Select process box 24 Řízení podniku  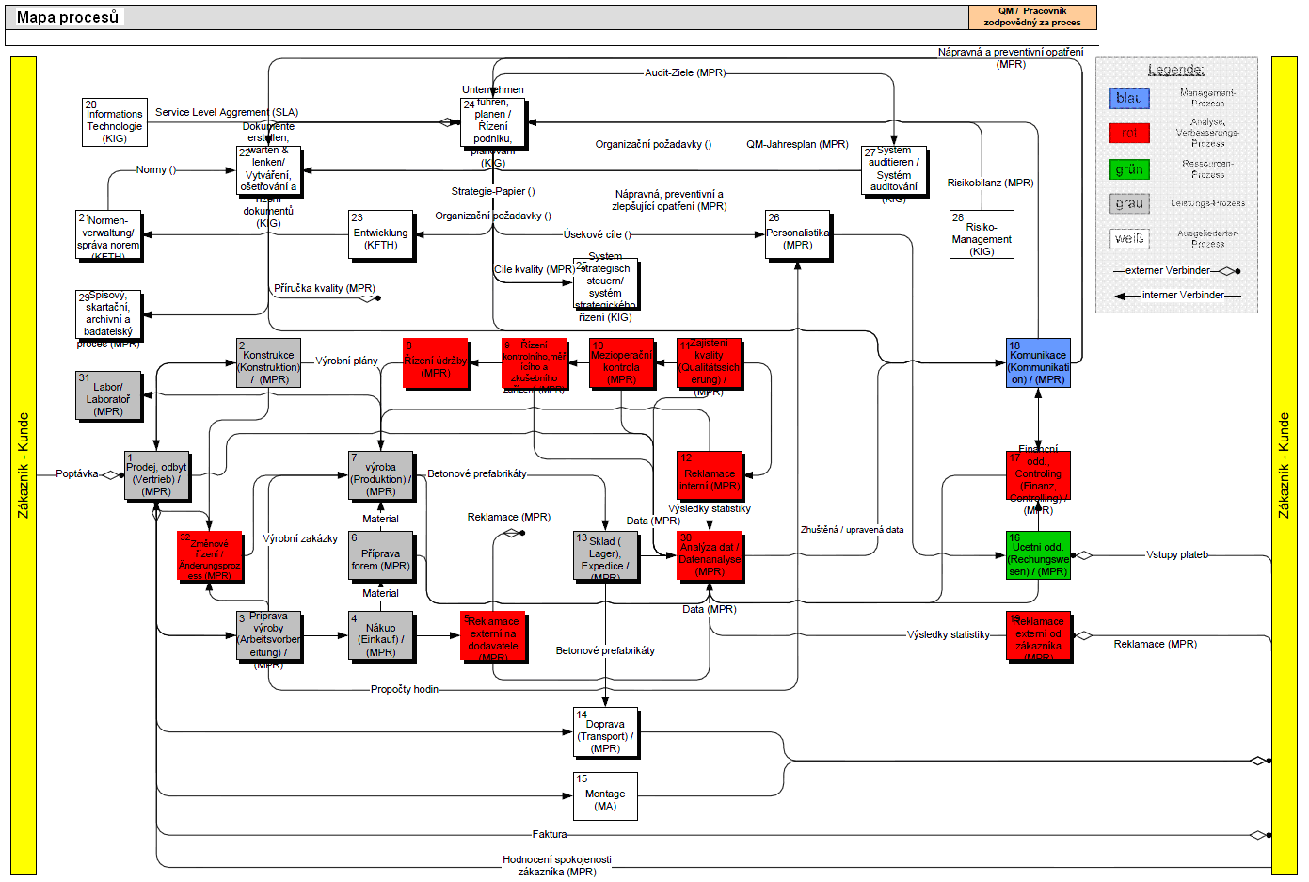pos(493,121)
